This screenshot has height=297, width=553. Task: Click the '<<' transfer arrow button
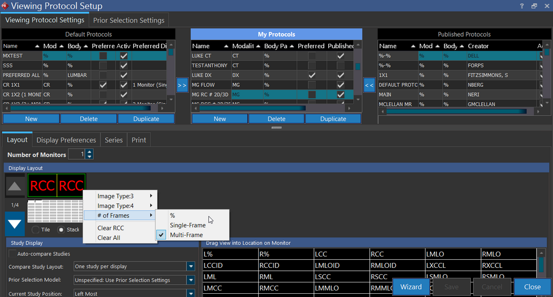369,85
